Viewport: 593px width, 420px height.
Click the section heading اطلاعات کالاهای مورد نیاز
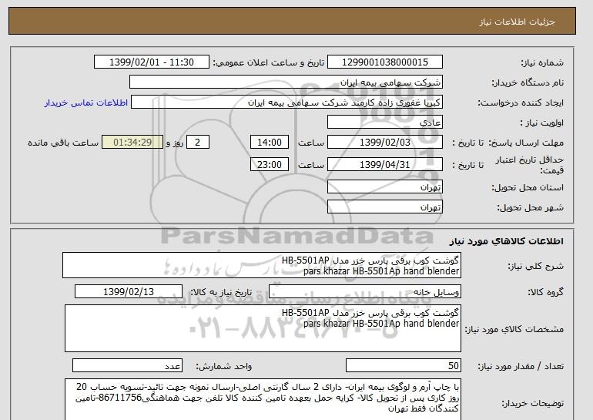(507, 241)
